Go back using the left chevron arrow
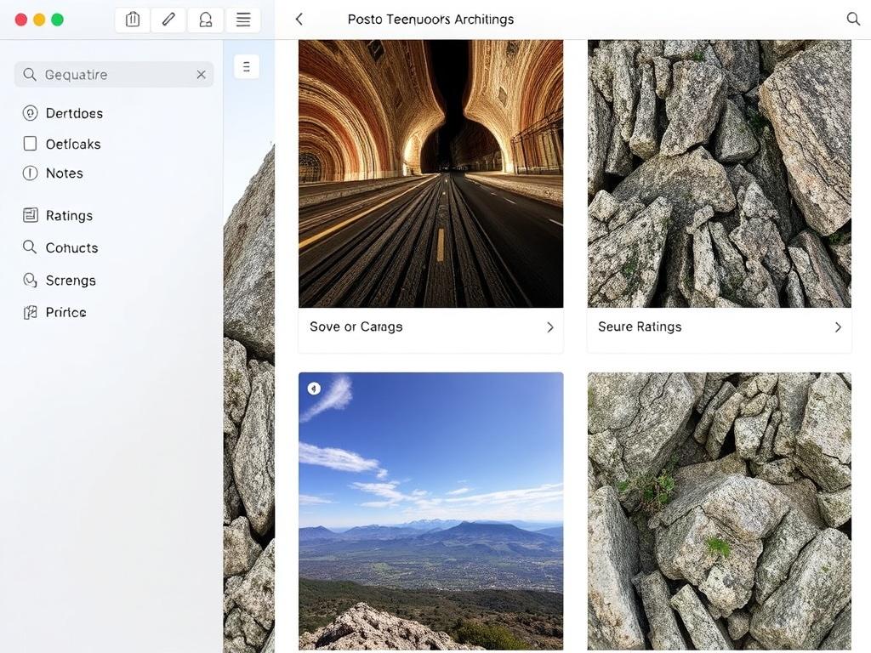The image size is (871, 653). point(299,19)
